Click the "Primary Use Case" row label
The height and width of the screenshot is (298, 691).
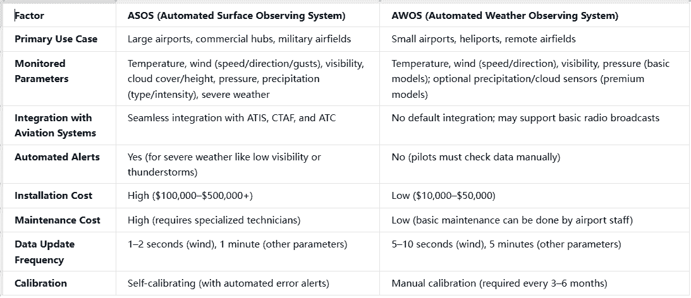click(56, 39)
